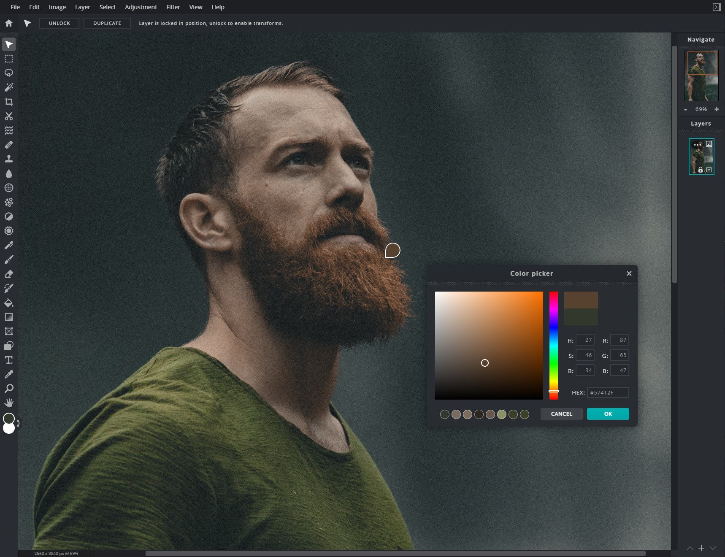Viewport: 725px width, 557px height.
Task: Confirm color choice with OK button
Action: [607, 414]
